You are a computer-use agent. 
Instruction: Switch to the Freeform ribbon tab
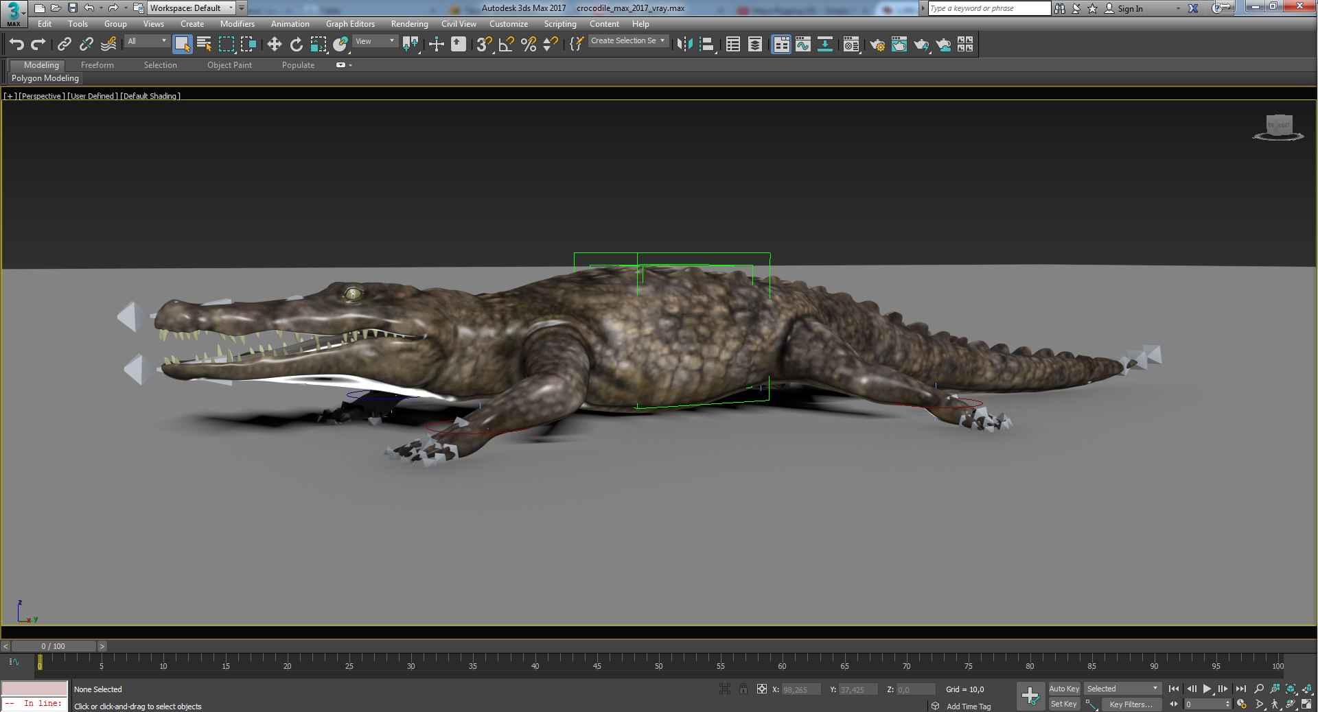click(97, 65)
